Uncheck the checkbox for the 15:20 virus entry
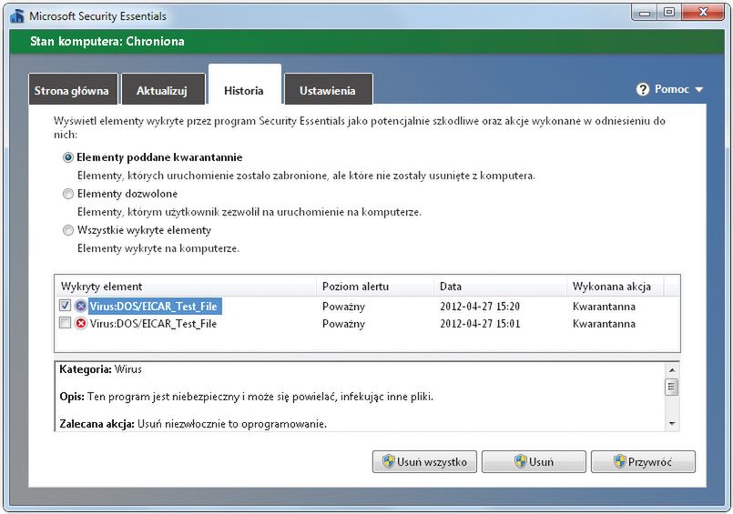Screen dimensions: 733x514 coord(66,307)
